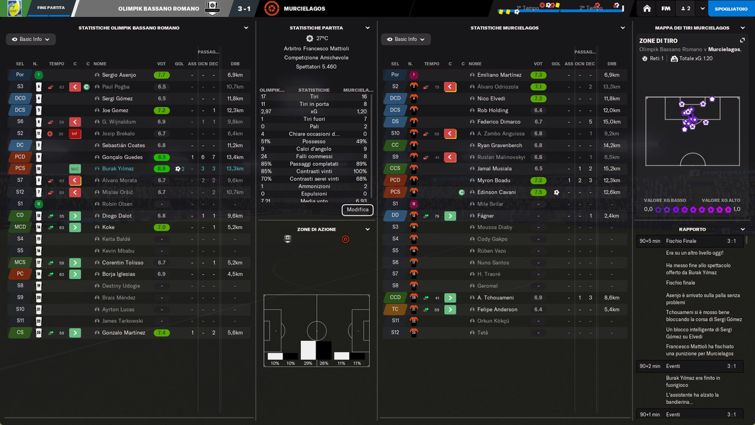755x425 pixels.
Task: Click the Modifica button under match statistics
Action: (x=357, y=210)
